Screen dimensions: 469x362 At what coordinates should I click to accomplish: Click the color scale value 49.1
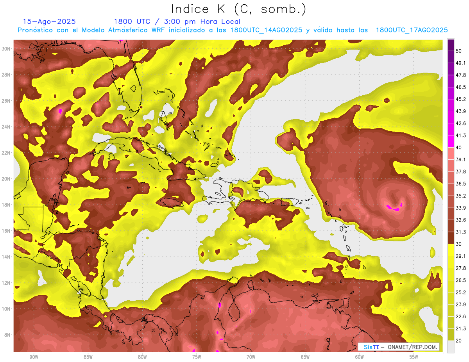click(x=461, y=63)
